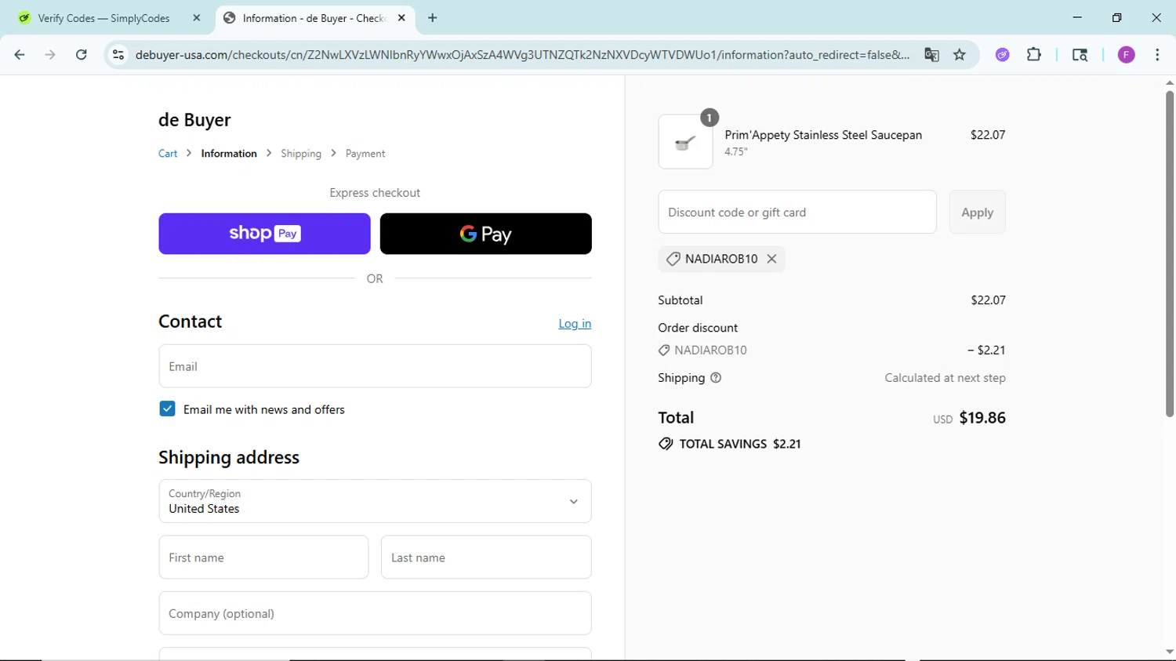Click the browser address bar URL
This screenshot has width=1176, height=661.
point(522,55)
